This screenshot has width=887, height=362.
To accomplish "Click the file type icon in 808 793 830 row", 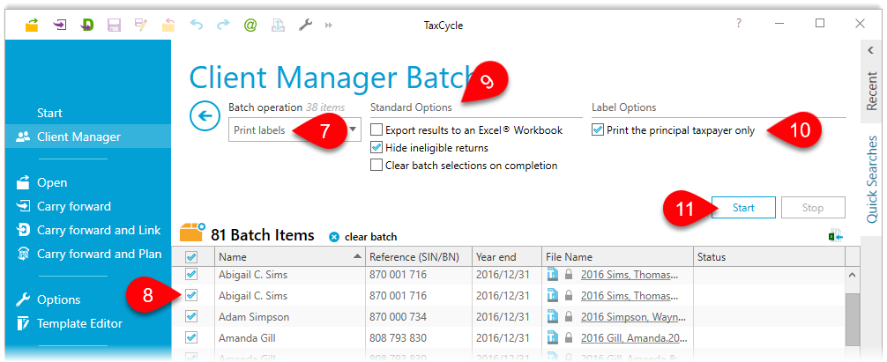I will (553, 337).
